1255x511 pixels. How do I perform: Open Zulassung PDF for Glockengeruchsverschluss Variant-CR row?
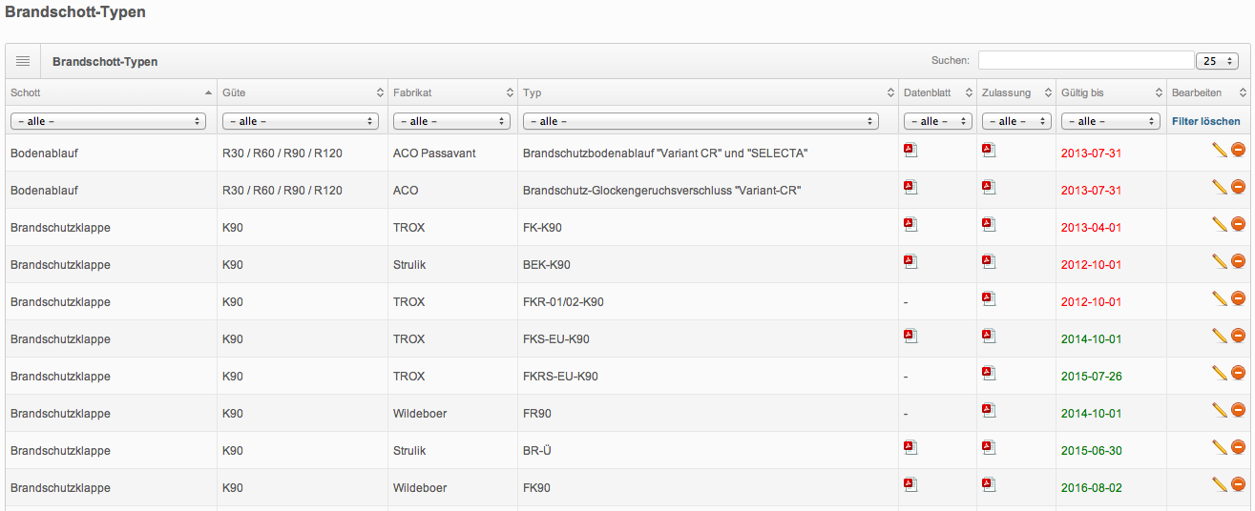tap(989, 187)
